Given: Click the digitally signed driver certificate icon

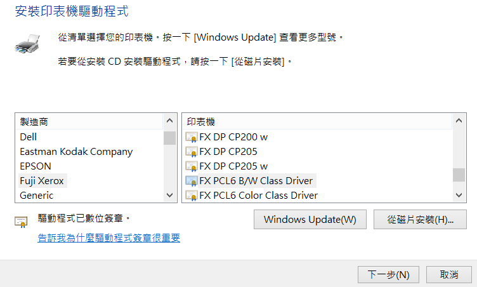Looking at the screenshot, I should pos(21,222).
